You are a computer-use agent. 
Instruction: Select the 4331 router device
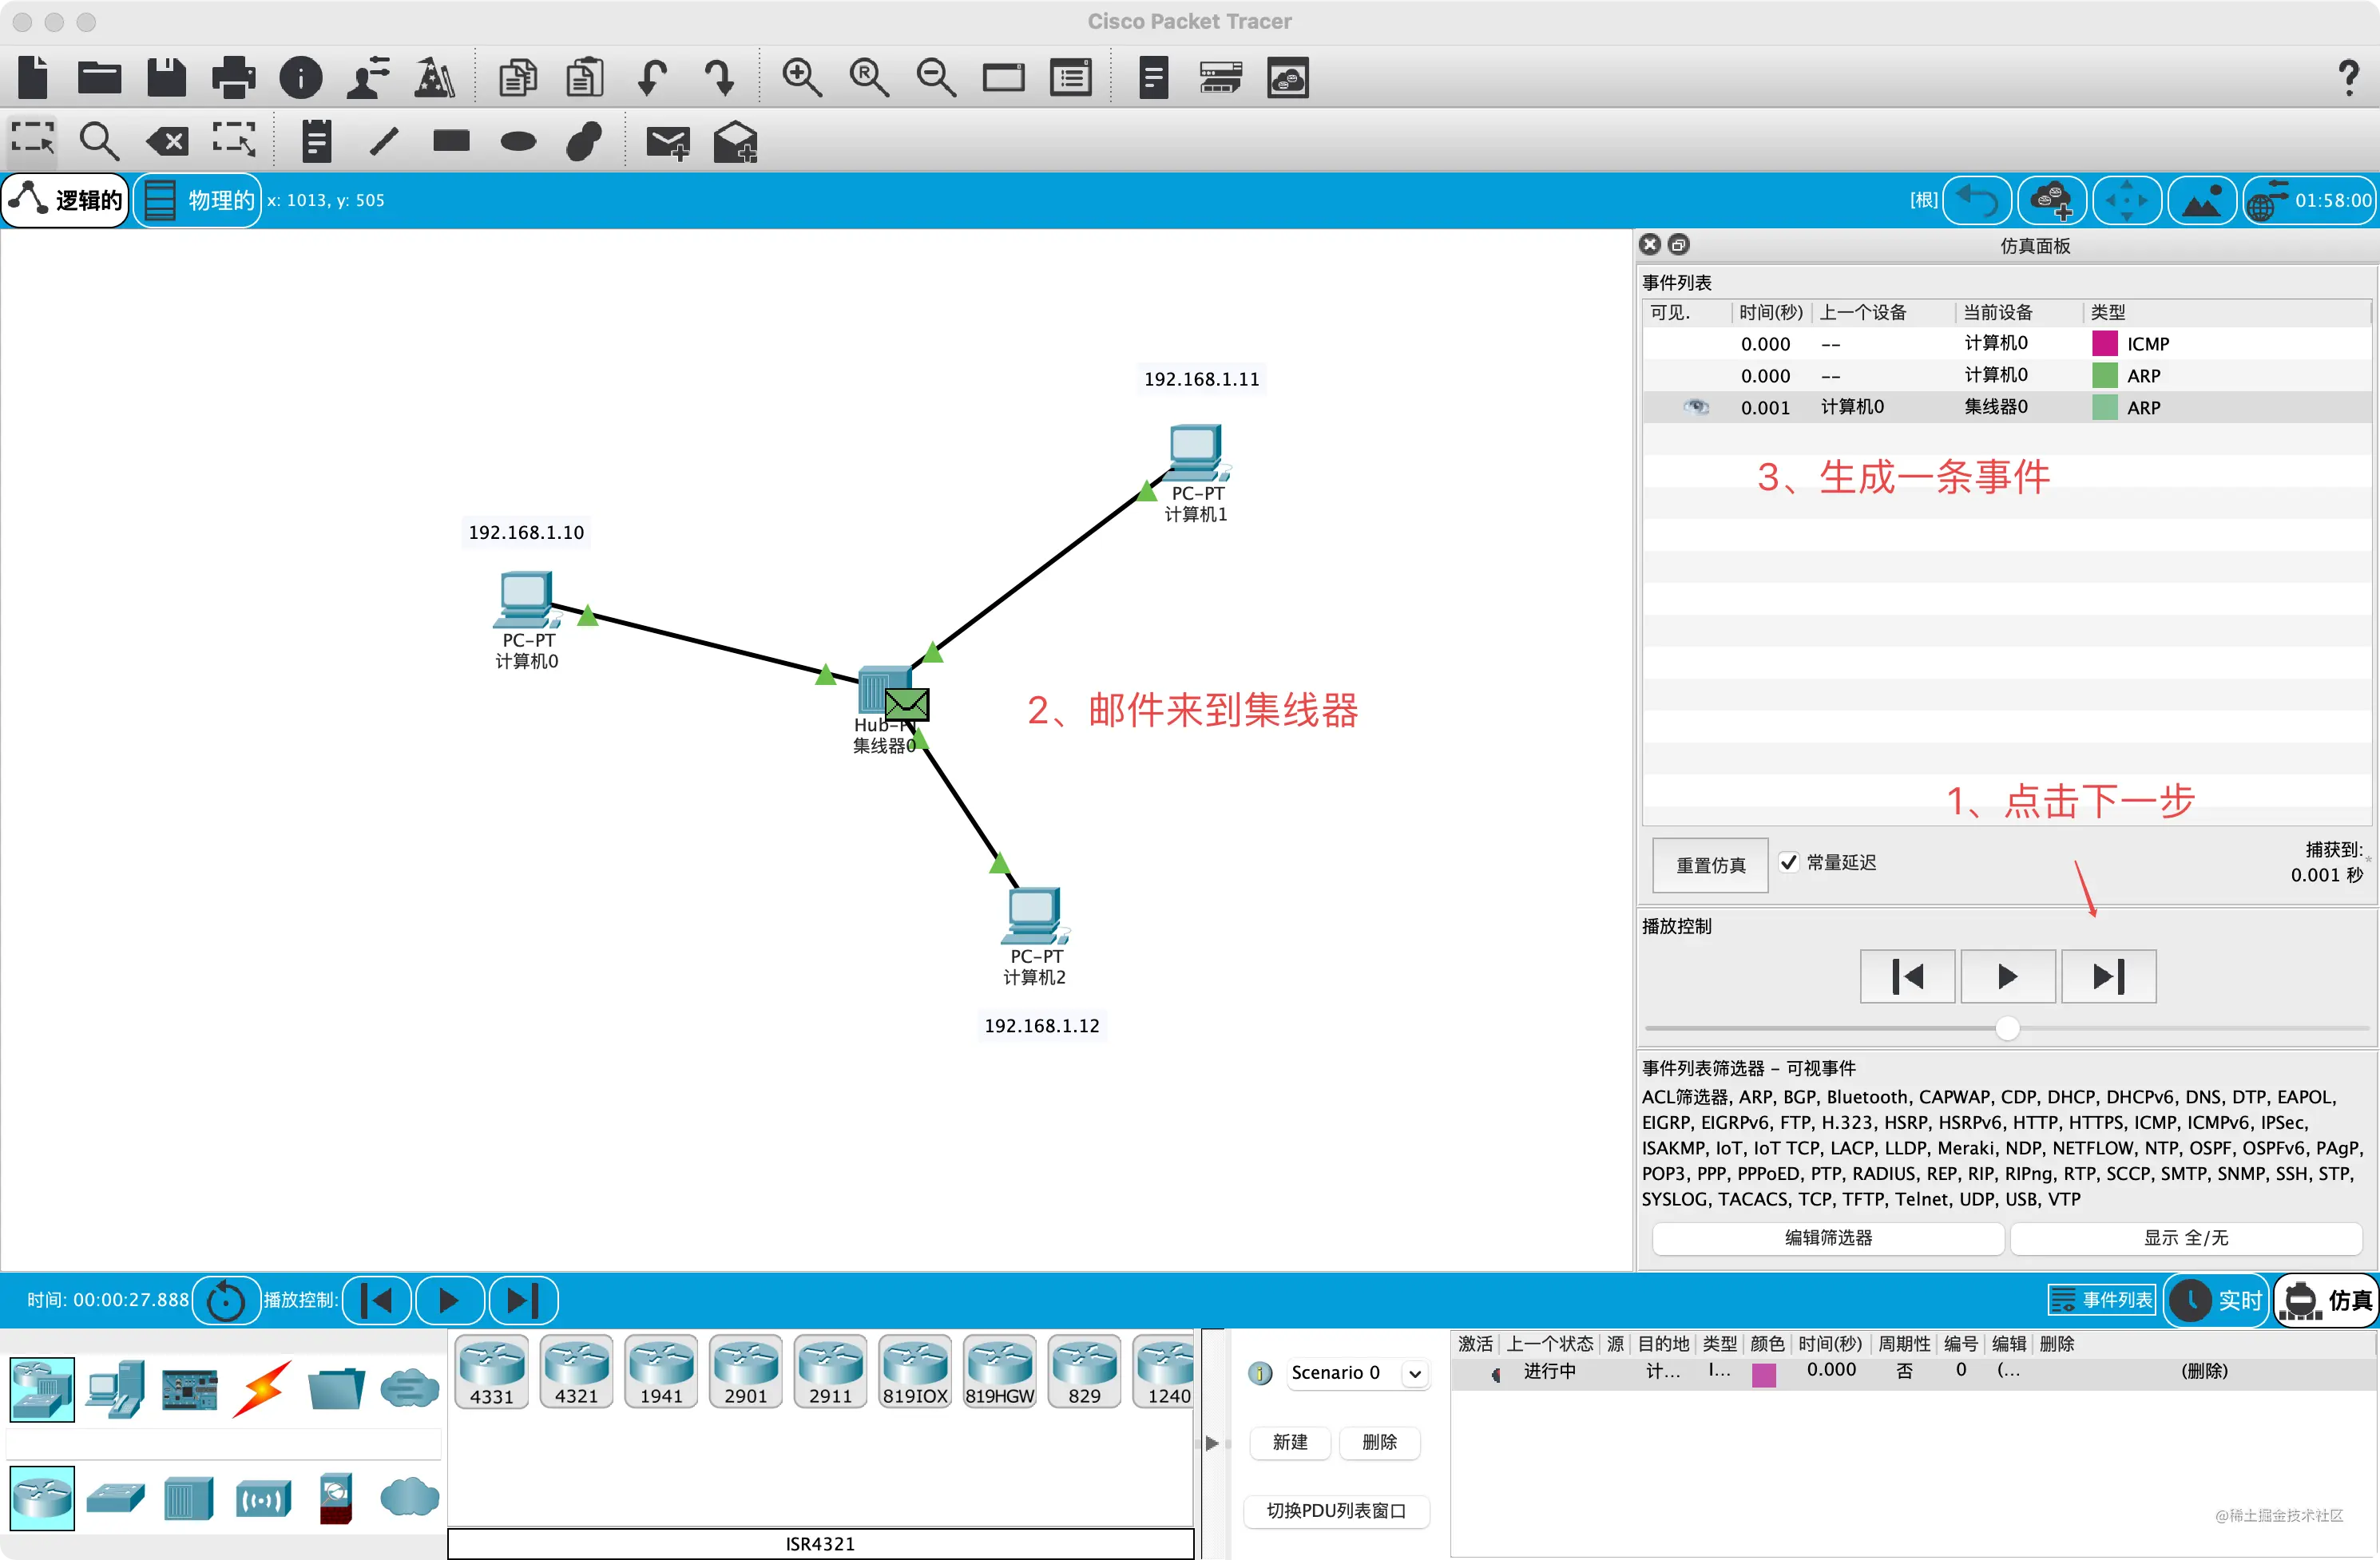(492, 1372)
